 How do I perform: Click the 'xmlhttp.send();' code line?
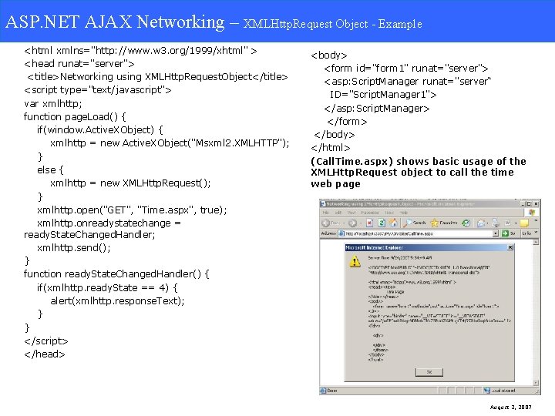point(74,247)
